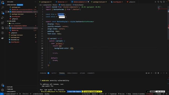Add a new terminal with plus icon
Image resolution: width=169 pixels, height=95 pixels.
151,73
